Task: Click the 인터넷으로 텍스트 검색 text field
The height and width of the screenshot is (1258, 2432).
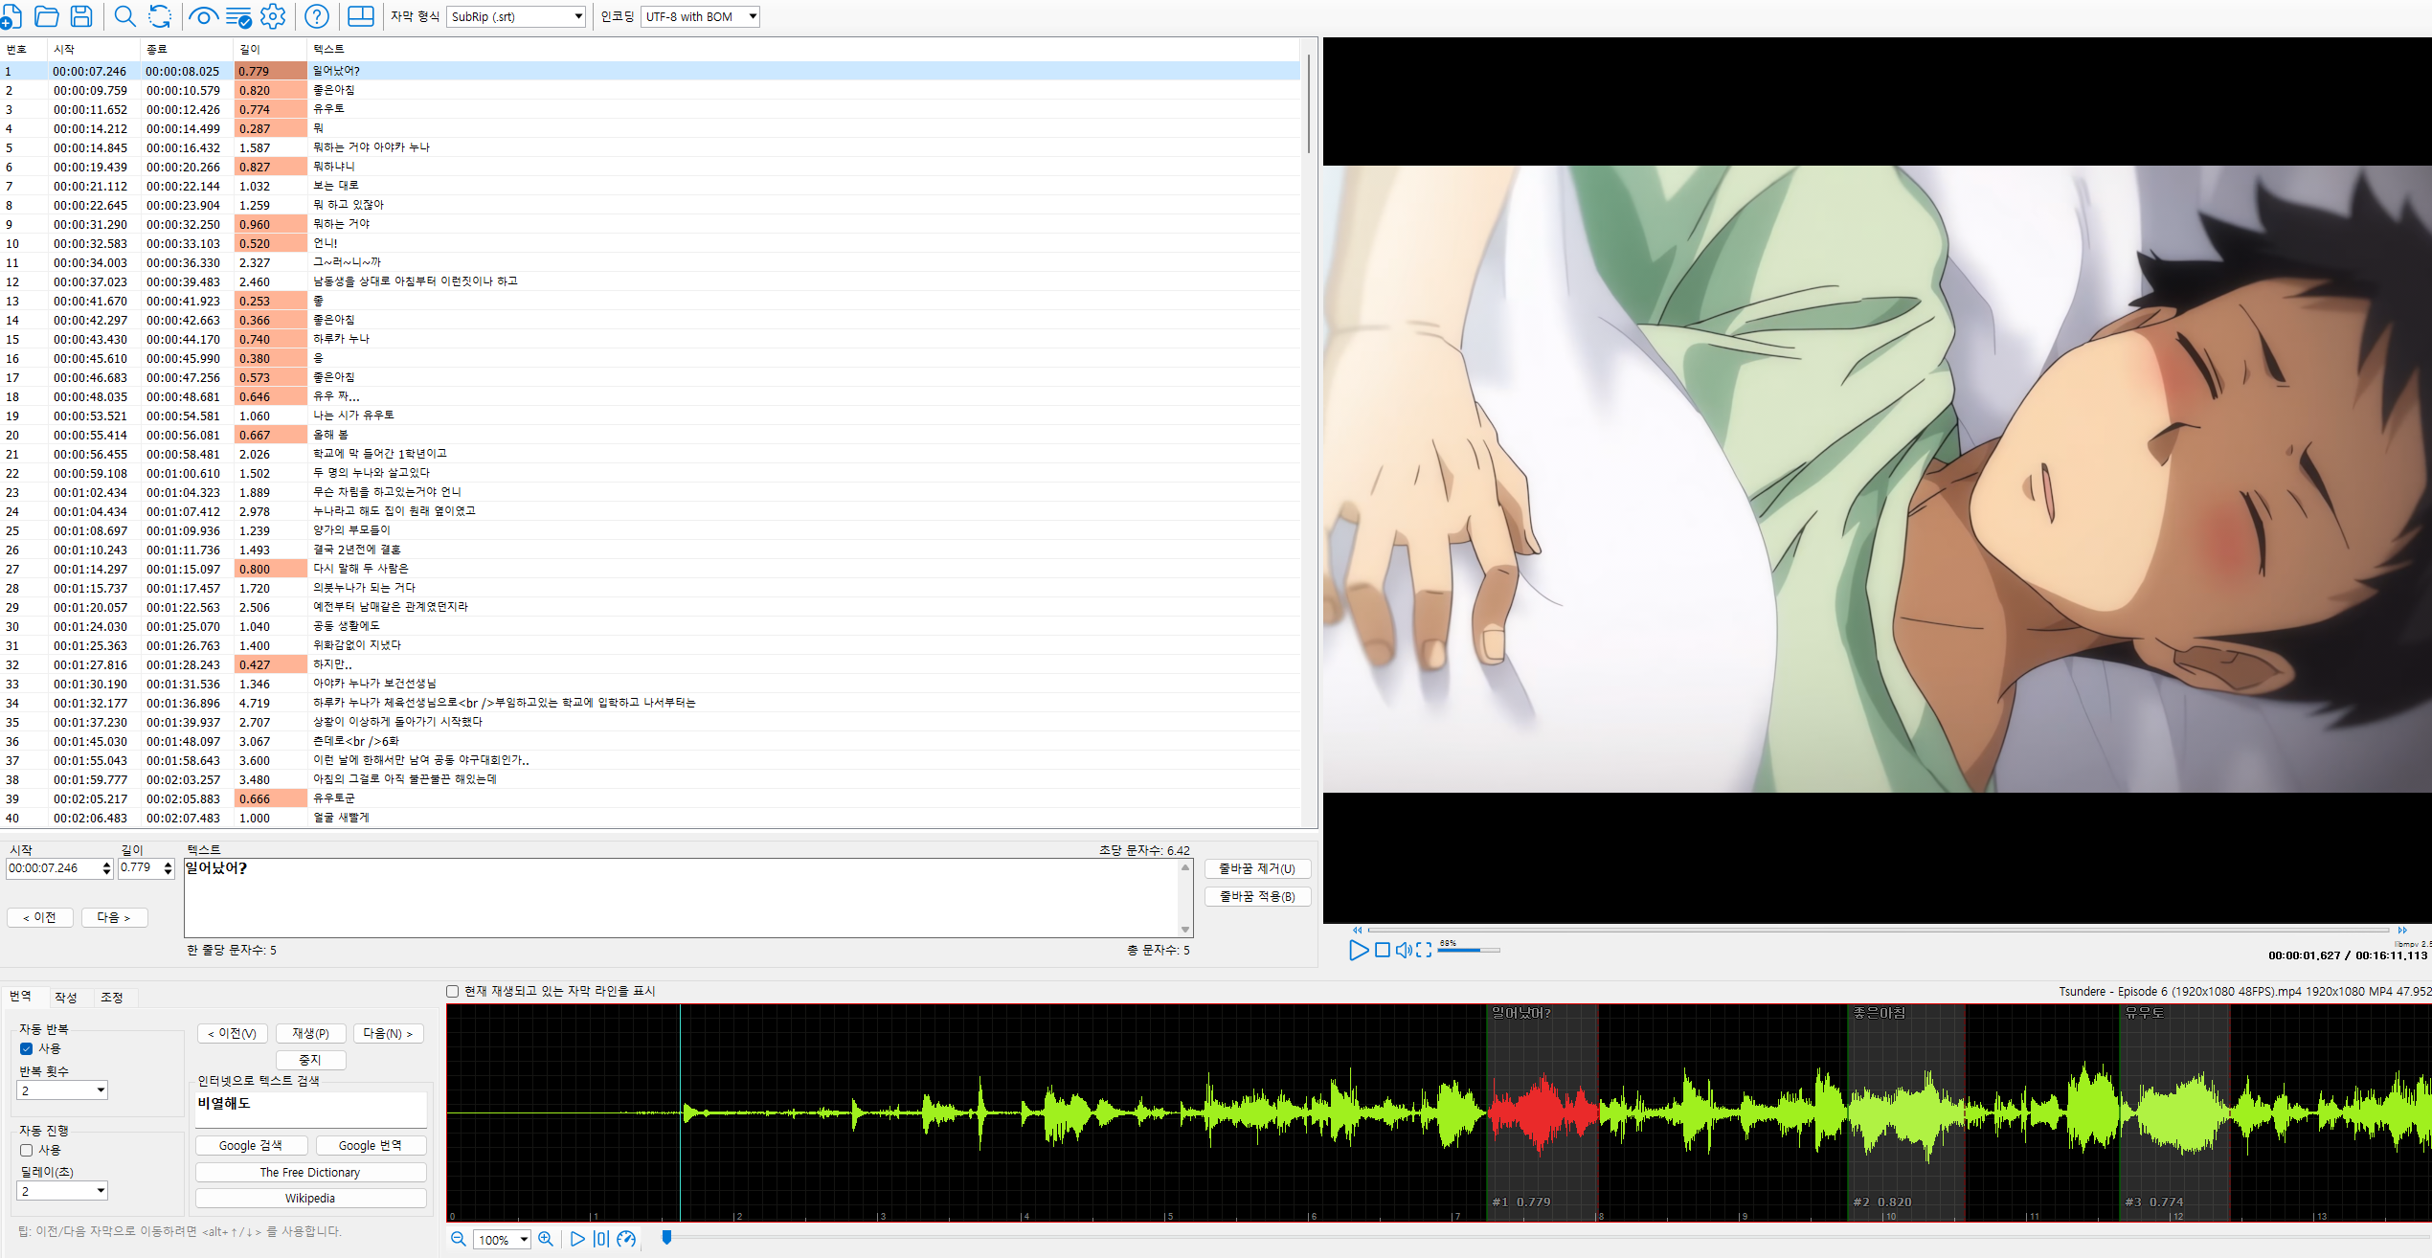Action: 311,1110
